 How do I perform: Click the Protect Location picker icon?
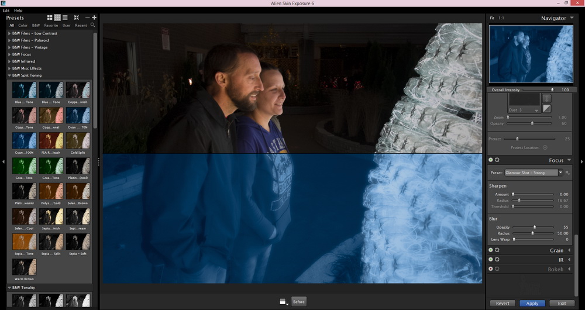pyautogui.click(x=545, y=147)
